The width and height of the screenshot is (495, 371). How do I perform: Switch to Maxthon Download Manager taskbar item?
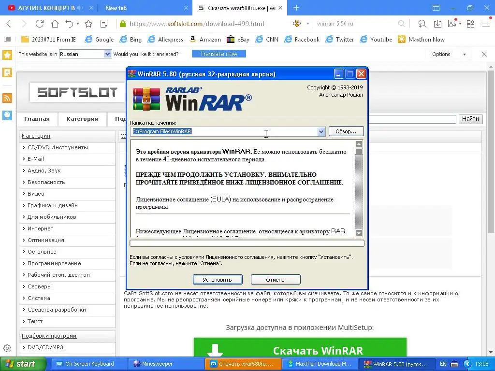click(x=321, y=364)
